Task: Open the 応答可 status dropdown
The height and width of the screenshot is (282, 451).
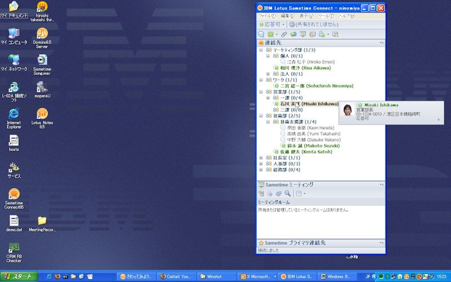Action: (272, 24)
